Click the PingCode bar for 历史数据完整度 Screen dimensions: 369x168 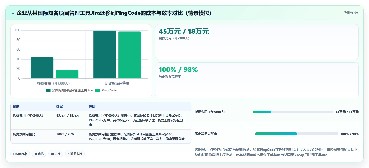pyautogui.click(x=130, y=55)
